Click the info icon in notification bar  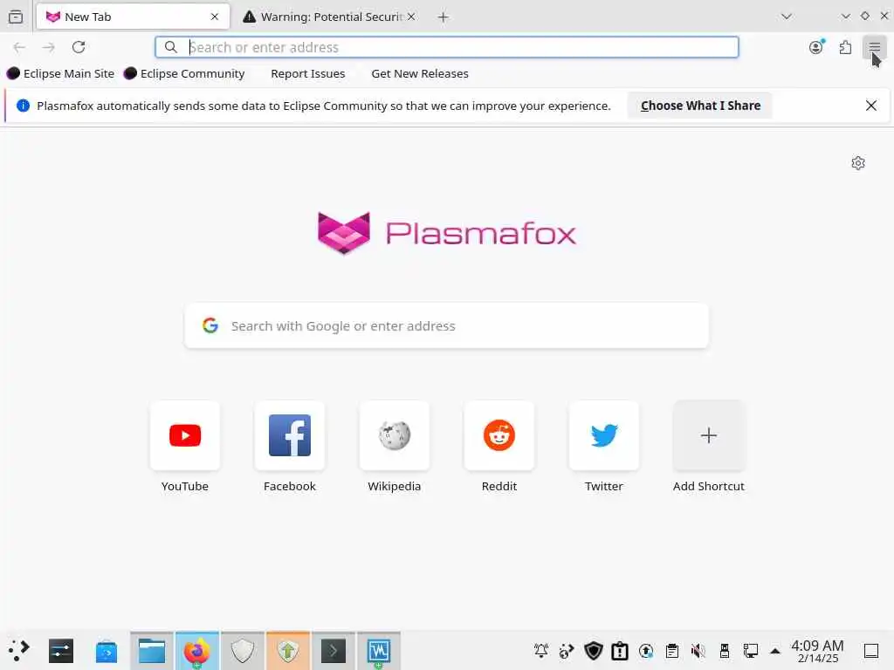point(23,106)
